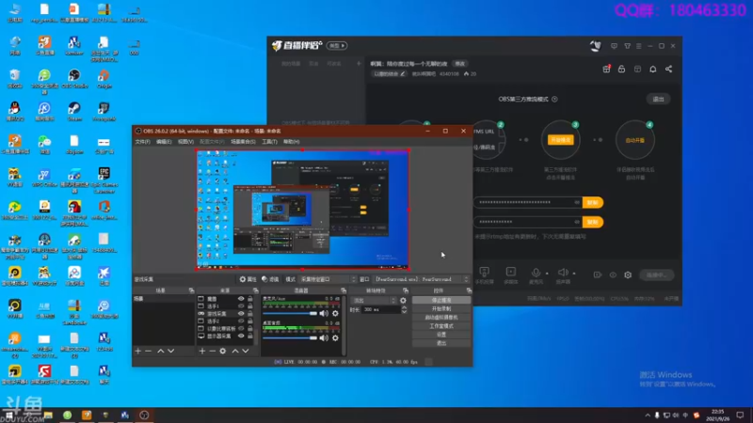Mute the 麦克风/Aux speaker icon
This screenshot has width=753, height=423.
(x=324, y=313)
